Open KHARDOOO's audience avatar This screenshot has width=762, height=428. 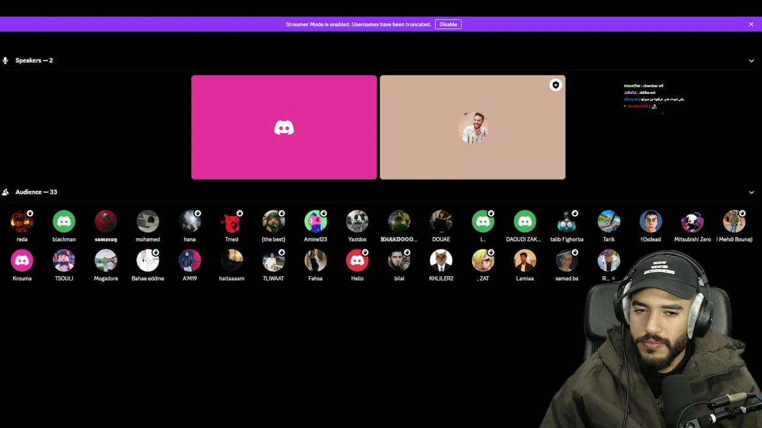(x=399, y=222)
